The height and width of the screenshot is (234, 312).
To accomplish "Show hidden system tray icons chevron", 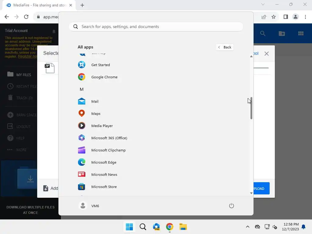I will 248,227.
